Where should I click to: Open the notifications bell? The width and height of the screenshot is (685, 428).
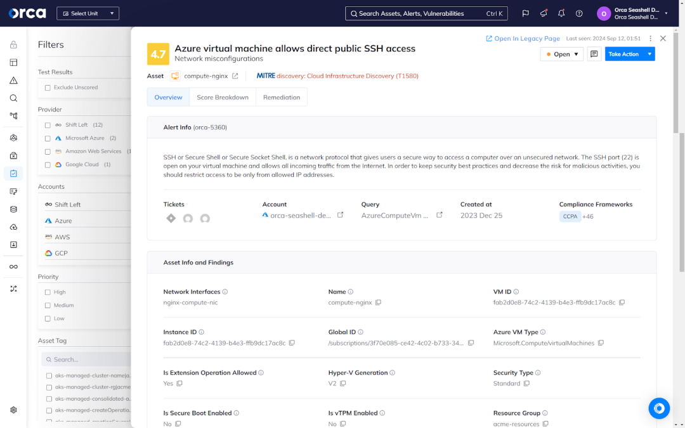561,13
